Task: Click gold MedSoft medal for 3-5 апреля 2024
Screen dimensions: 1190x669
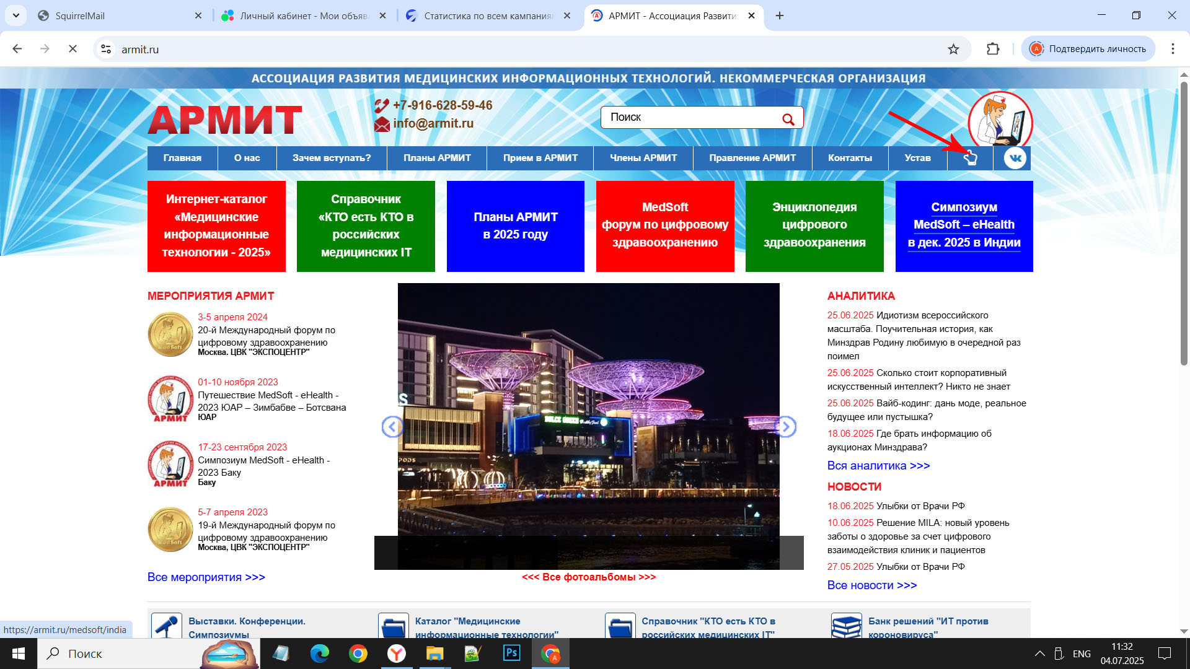Action: [x=170, y=334]
